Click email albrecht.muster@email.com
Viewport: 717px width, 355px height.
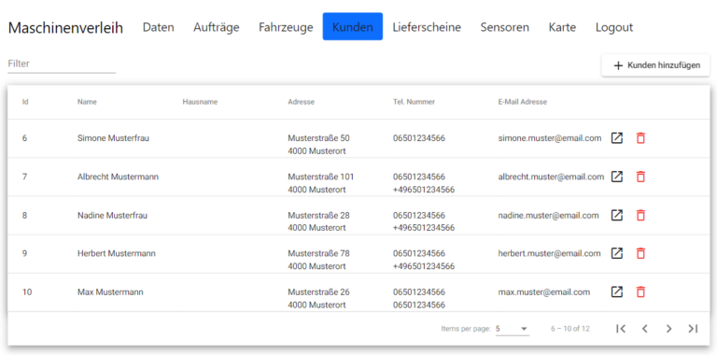[551, 177]
